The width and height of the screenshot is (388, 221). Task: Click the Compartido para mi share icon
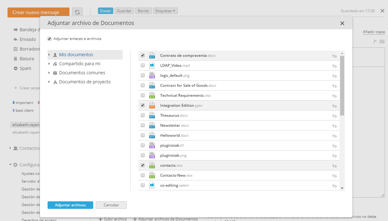pos(55,64)
